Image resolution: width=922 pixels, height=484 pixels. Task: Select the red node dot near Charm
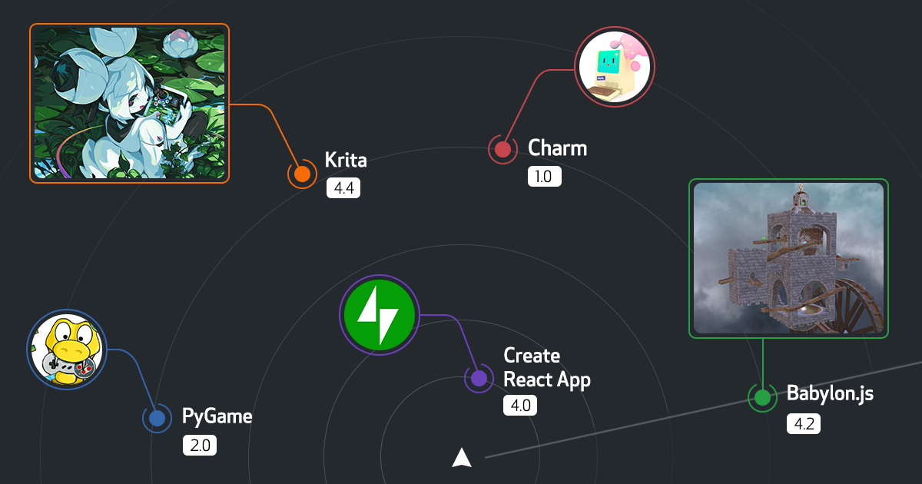[x=502, y=148]
